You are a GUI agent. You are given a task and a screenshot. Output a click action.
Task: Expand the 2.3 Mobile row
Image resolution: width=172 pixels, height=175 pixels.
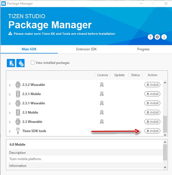[x=10, y=113]
